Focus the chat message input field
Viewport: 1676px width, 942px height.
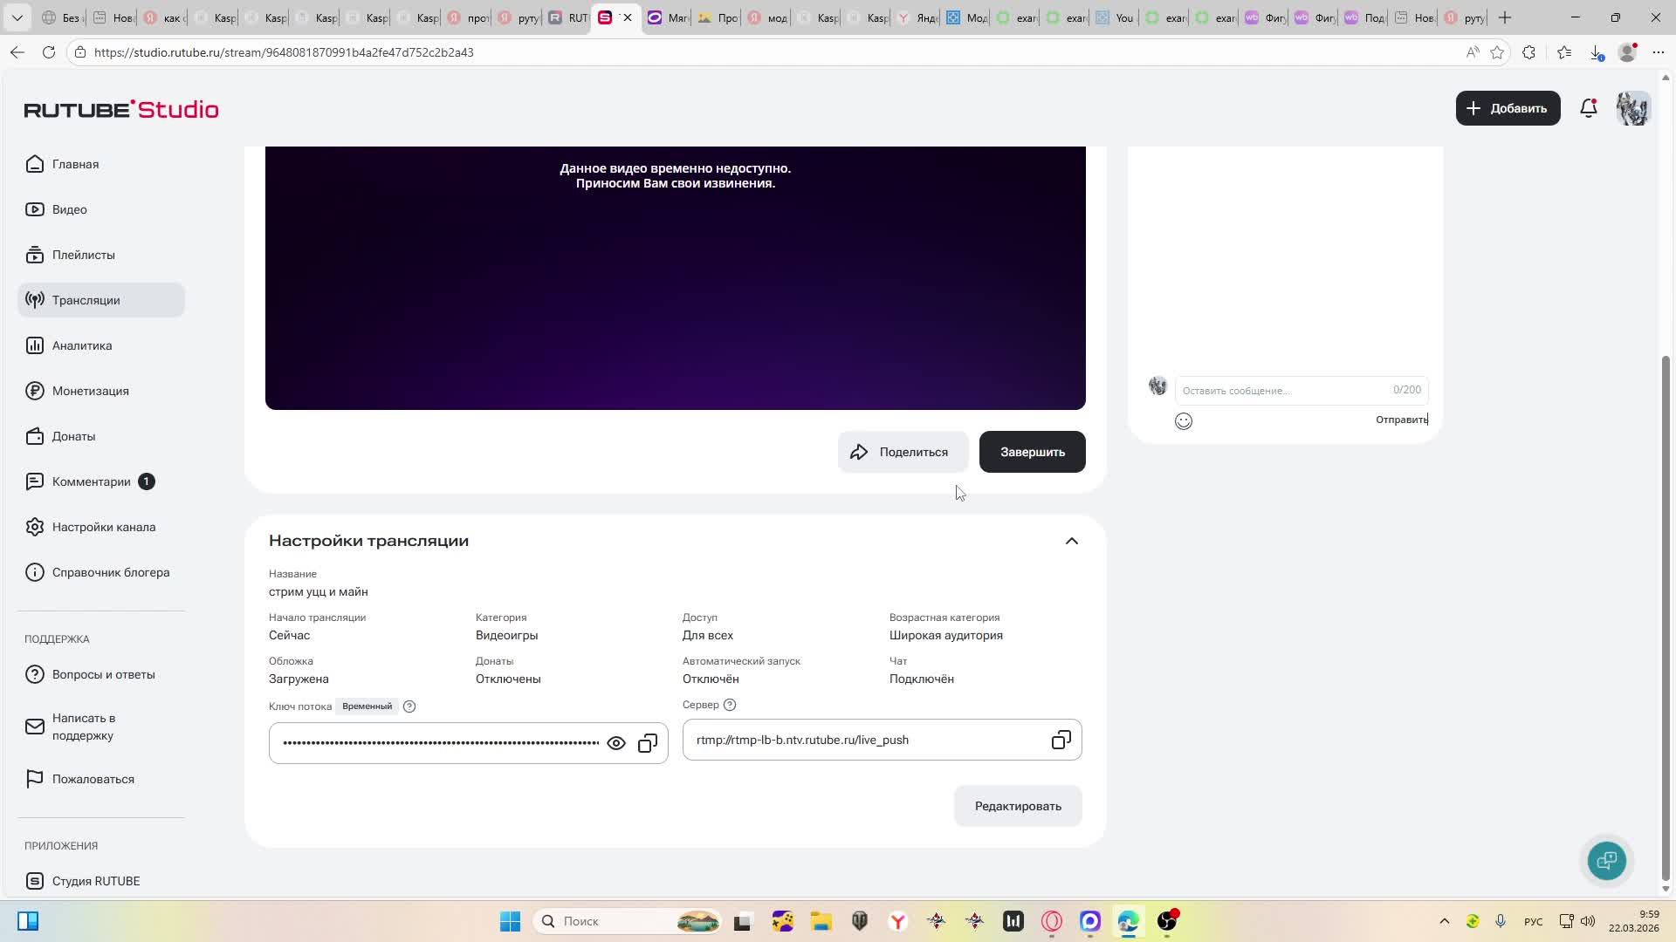pos(1283,391)
